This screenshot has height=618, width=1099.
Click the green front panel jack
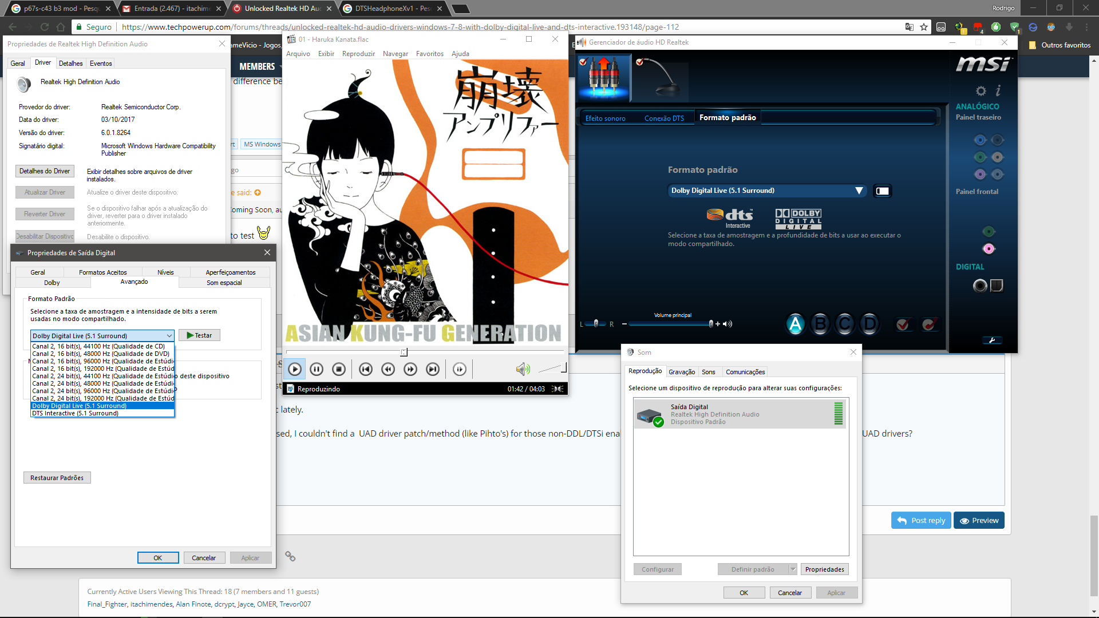[x=989, y=231]
